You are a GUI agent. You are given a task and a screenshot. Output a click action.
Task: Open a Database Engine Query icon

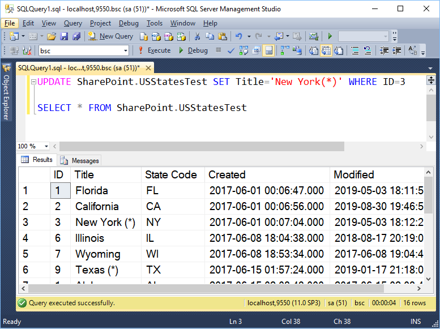(x=144, y=36)
